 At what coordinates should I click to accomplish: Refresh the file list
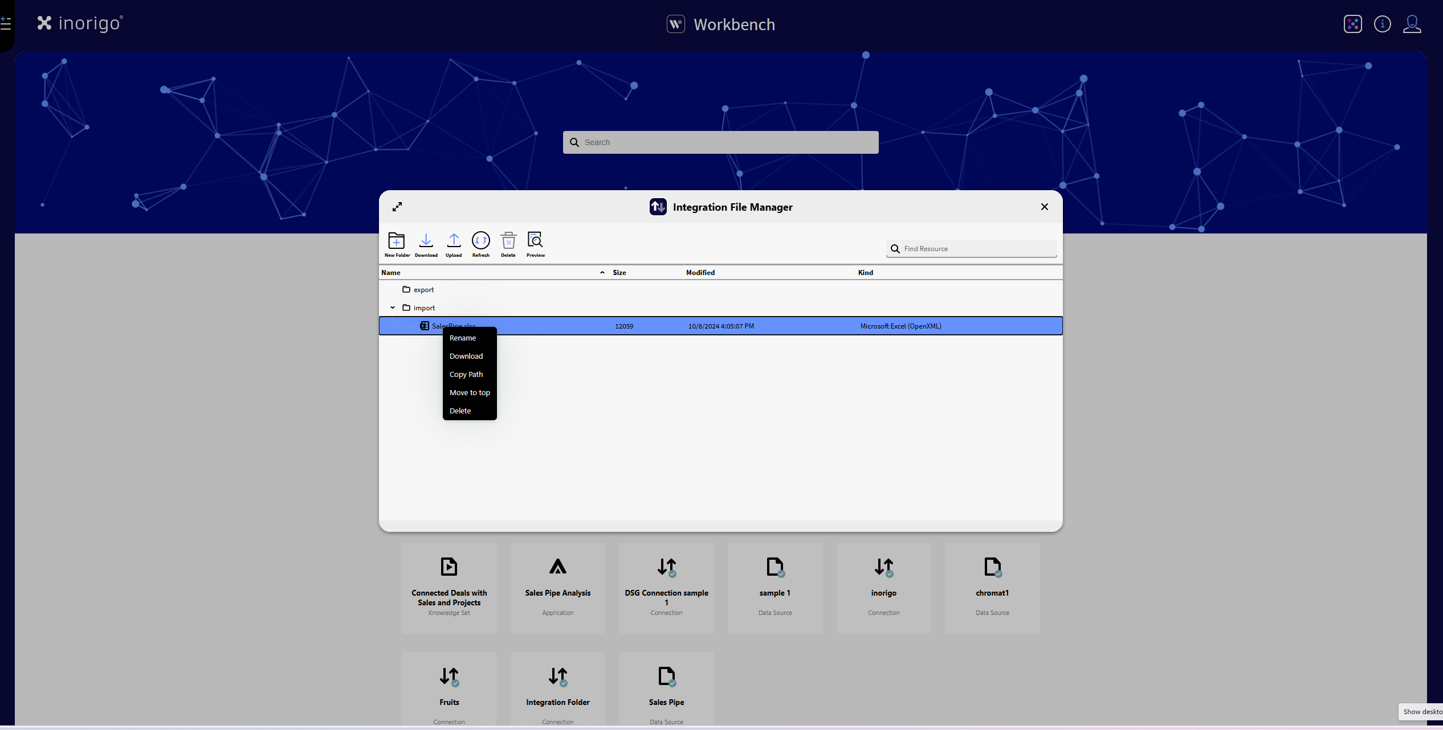(480, 241)
